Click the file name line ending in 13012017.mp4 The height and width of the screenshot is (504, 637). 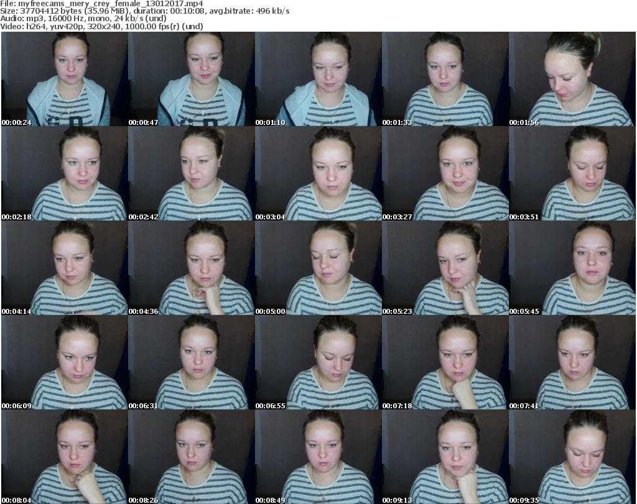101,4
